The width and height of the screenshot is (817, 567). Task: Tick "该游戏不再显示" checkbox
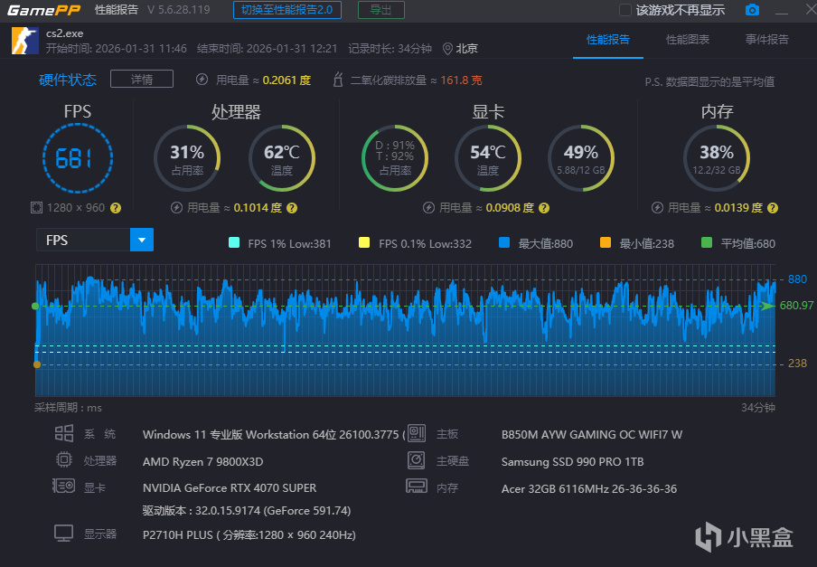click(x=625, y=10)
